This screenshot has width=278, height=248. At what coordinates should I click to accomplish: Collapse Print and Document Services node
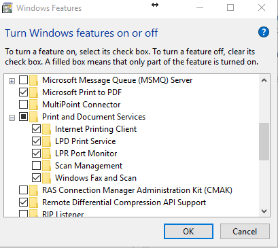(x=12, y=118)
